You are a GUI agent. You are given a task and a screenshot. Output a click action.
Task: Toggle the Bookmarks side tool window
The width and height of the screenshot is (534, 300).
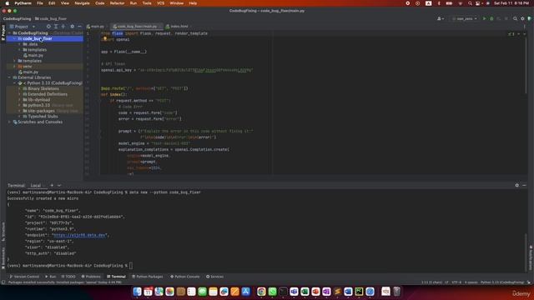(x=3, y=257)
